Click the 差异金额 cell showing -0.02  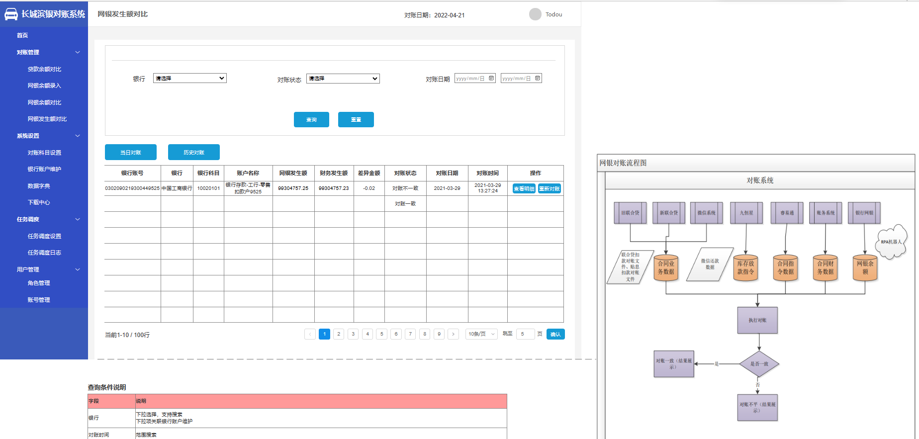point(369,188)
